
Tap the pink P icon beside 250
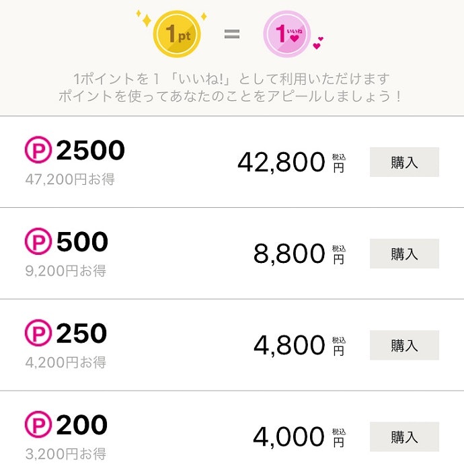click(38, 334)
